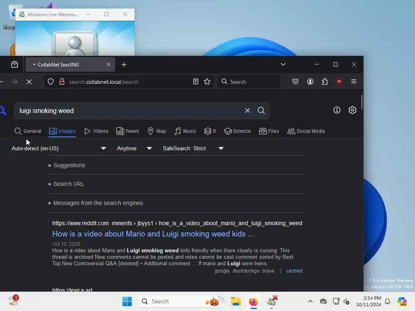This screenshot has width=415, height=311.
Task: View site security padlock info
Action: 62,82
